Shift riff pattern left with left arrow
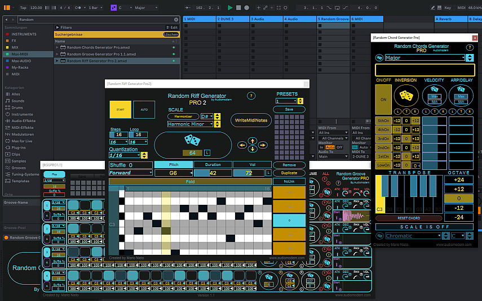482x301 pixels. (x=242, y=145)
